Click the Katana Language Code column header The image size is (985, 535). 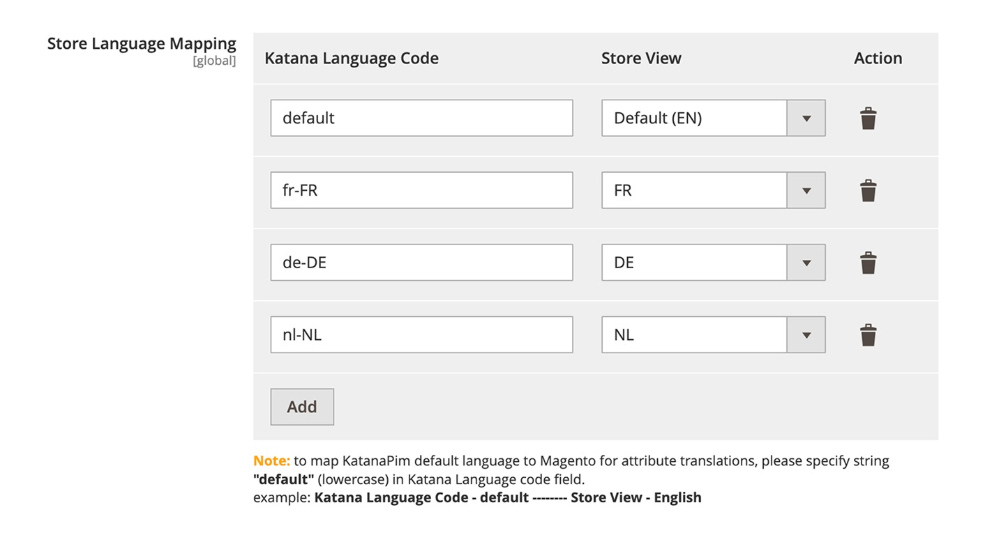[x=352, y=59]
